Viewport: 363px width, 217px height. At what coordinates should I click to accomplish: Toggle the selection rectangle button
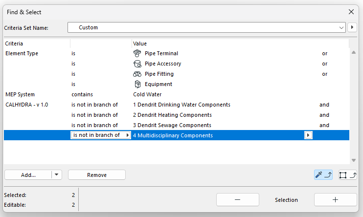click(x=347, y=175)
